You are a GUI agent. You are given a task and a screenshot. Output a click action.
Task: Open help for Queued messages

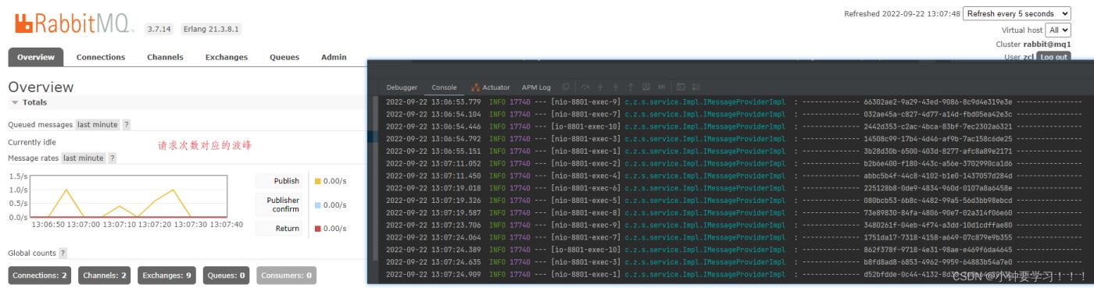pyautogui.click(x=127, y=125)
